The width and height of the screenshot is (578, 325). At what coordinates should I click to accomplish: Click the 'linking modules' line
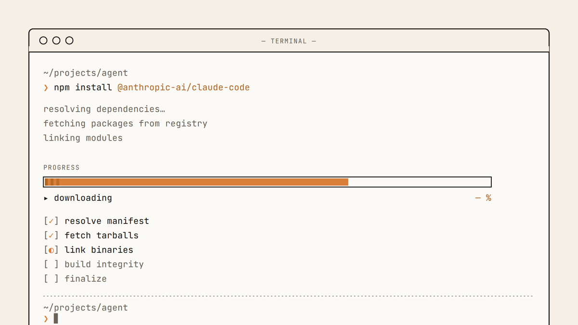point(83,138)
